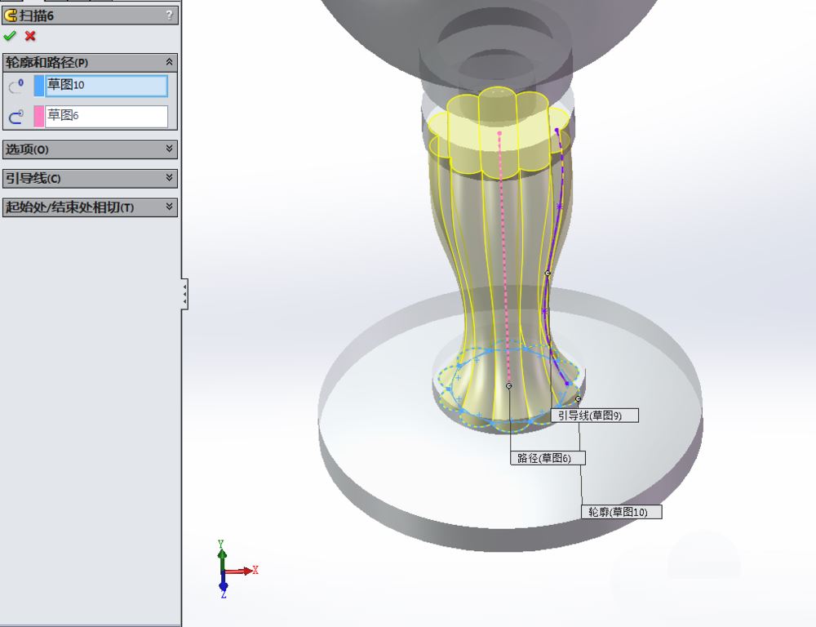Toggle the panel splitter handle on sidebar edge
Screen dimensions: 816x627
[185, 293]
